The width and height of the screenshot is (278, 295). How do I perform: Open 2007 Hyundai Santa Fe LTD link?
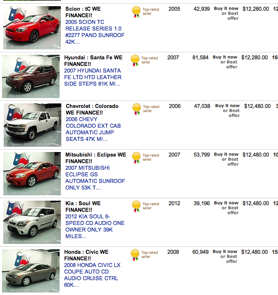coord(93,77)
